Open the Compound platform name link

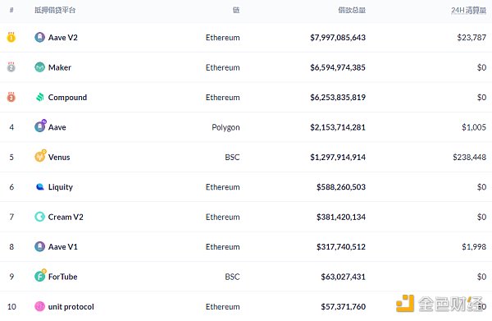(67, 98)
